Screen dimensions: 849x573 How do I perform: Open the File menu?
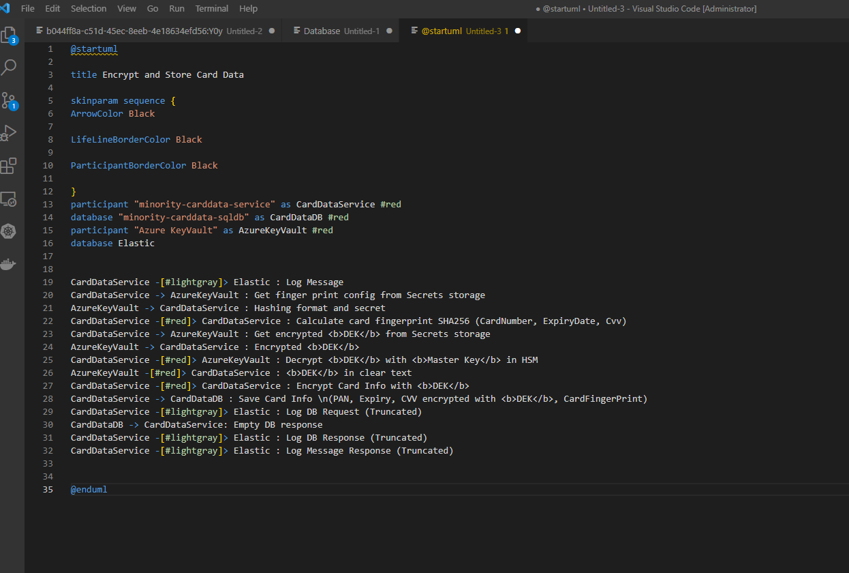coord(28,9)
